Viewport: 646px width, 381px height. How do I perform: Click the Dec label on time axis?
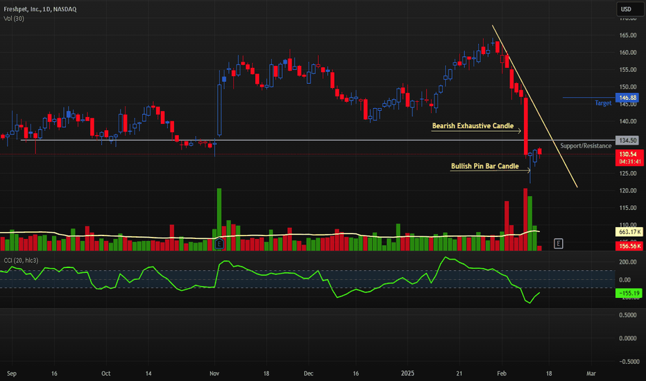(x=308, y=373)
